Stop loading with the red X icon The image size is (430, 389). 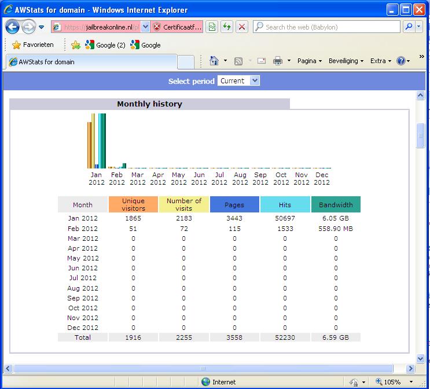pyautogui.click(x=241, y=27)
